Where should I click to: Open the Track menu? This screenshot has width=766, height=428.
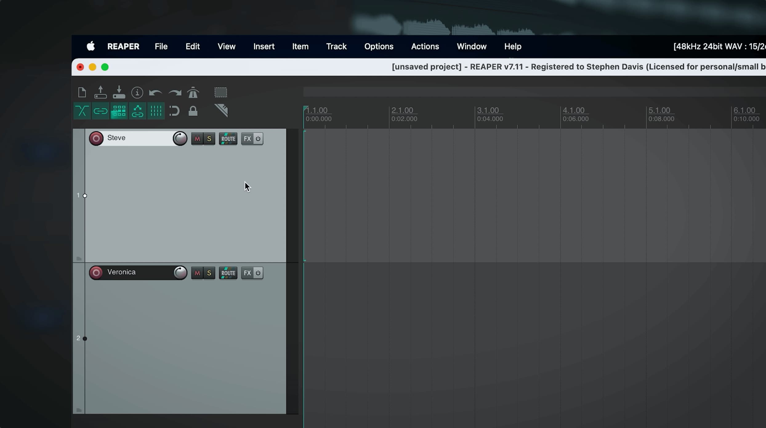point(336,46)
